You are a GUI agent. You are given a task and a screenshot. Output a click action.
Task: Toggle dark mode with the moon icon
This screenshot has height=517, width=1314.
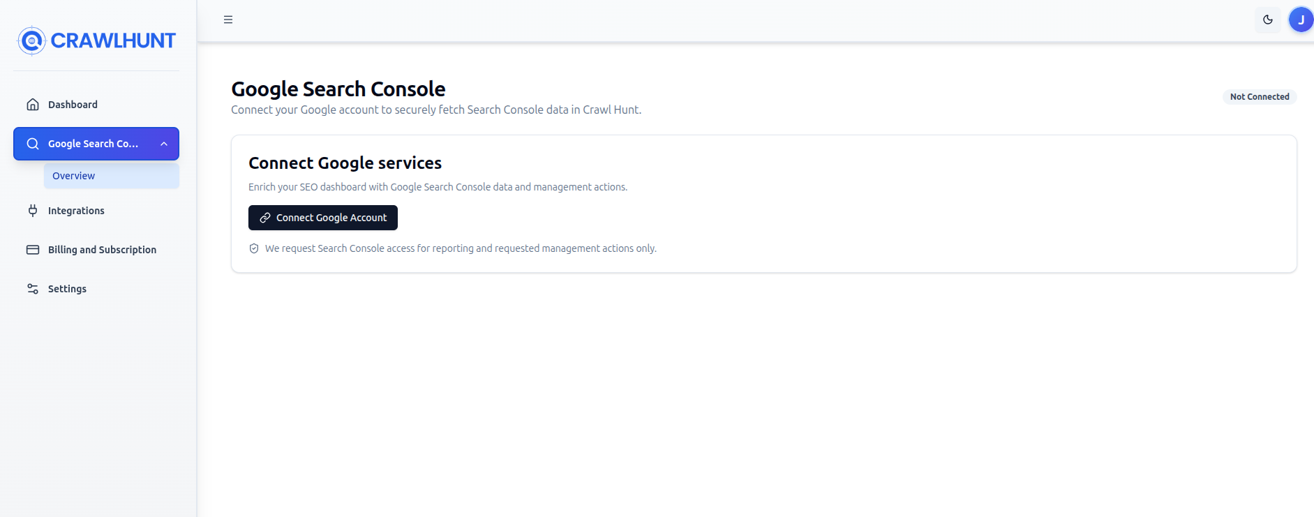1268,20
